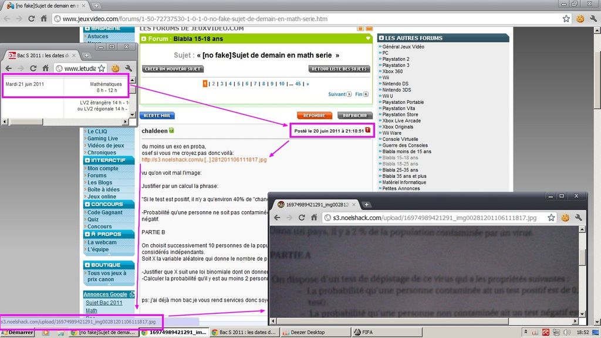
Task: Click the green profile icon next to chaldeen
Action: pyautogui.click(x=171, y=131)
